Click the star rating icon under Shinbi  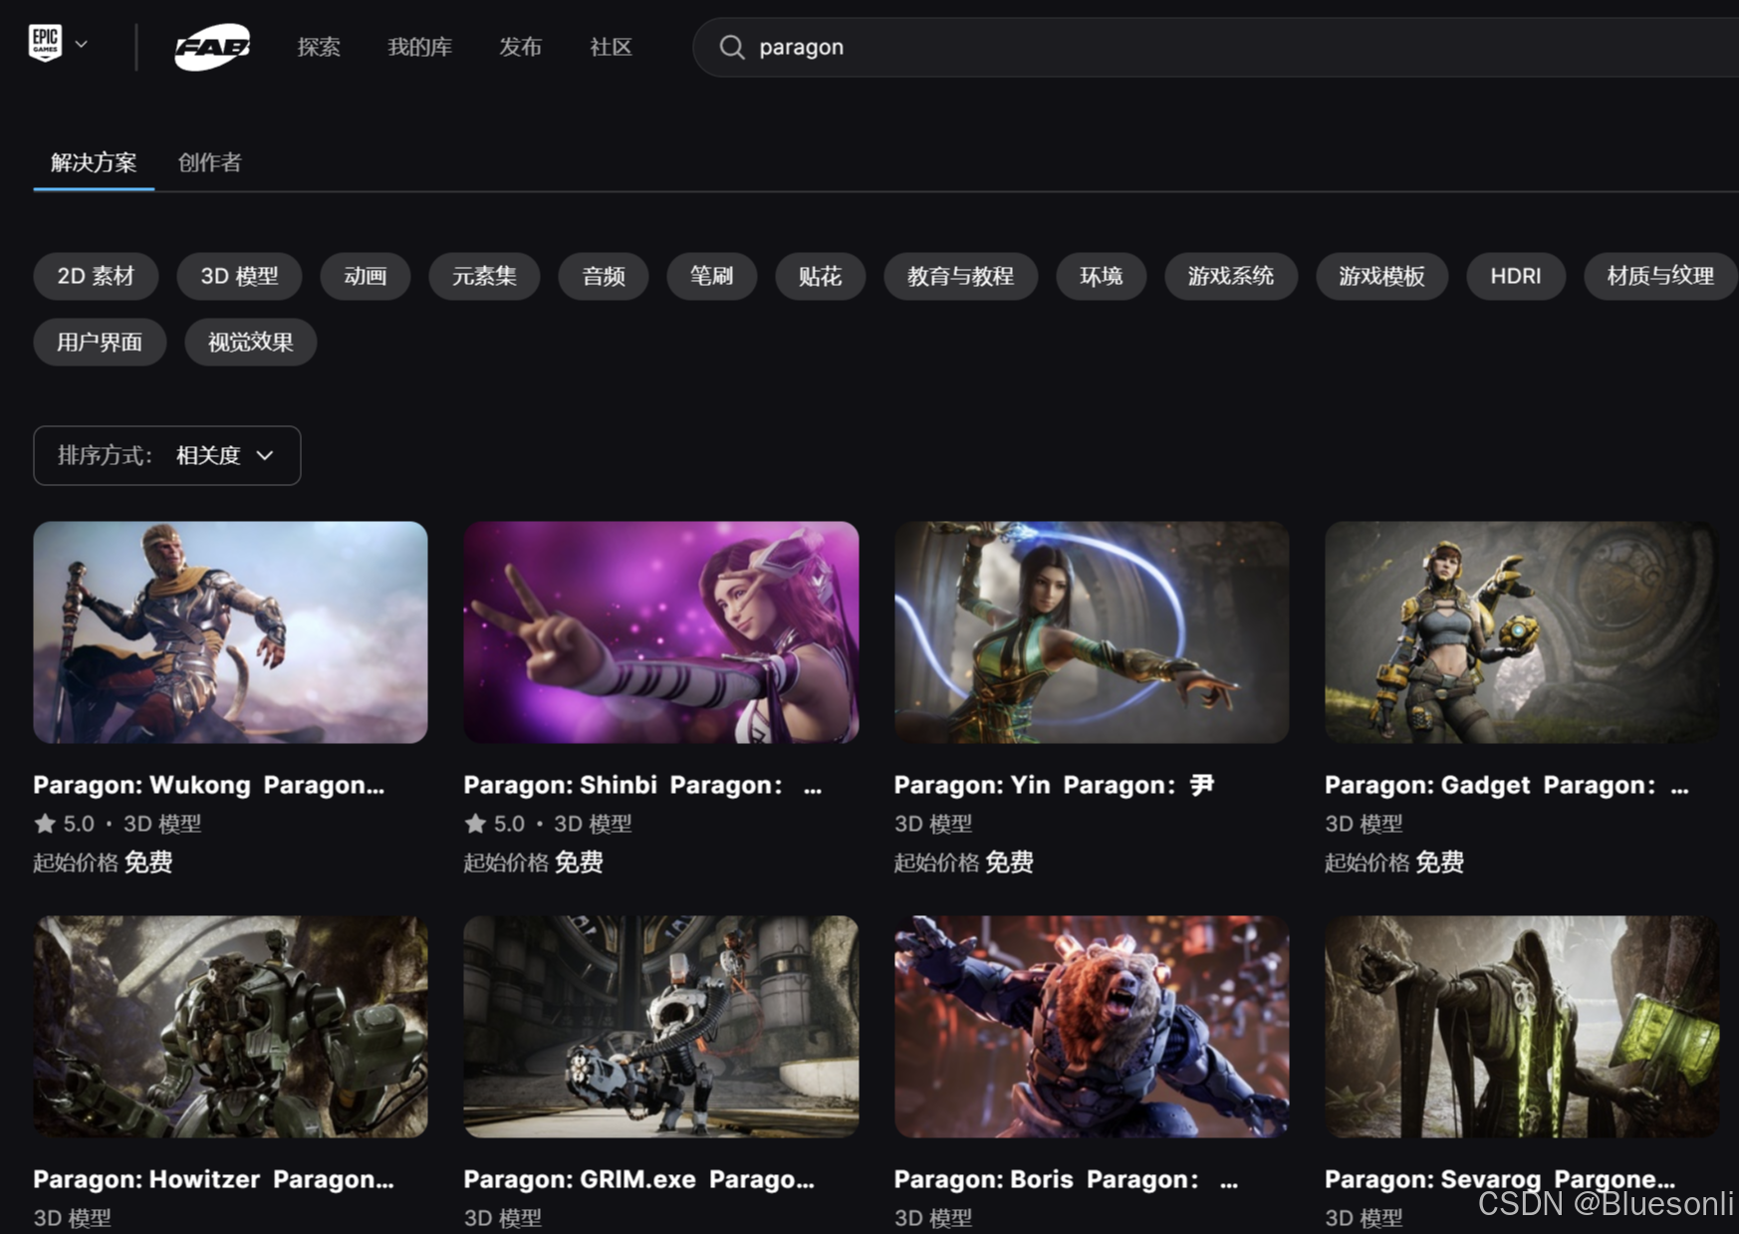[475, 824]
